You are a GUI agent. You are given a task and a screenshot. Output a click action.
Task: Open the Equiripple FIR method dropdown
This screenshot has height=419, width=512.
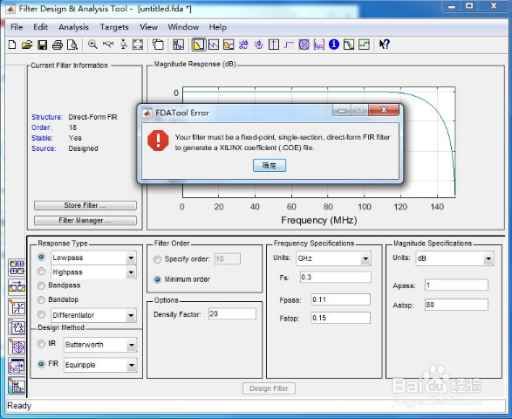point(132,365)
